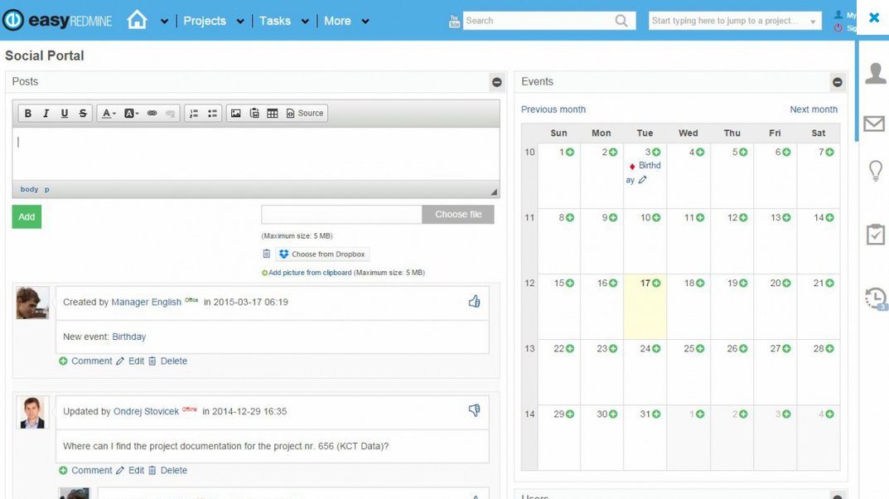Open the mail envelope sidebar icon
The image size is (889, 499).
click(x=874, y=123)
